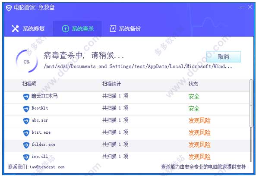Close the 急救盘 window

(x=250, y=7)
